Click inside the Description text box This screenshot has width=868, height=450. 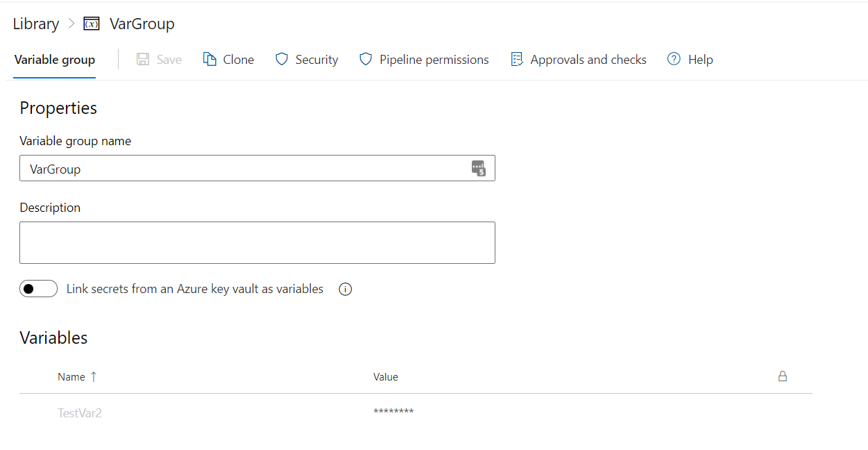[x=257, y=242]
